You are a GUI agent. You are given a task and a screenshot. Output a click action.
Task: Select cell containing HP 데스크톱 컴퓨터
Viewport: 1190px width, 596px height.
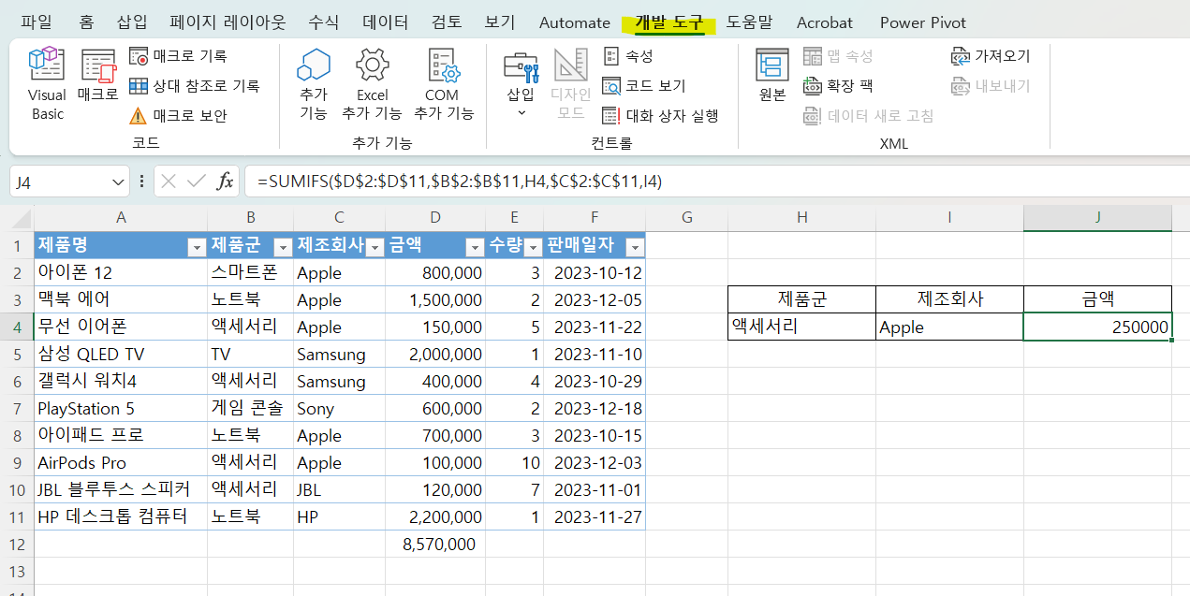pyautogui.click(x=121, y=516)
